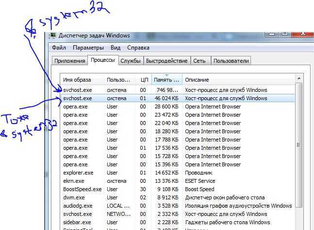Select opera.exe row with 23 472 КБ

178,115
